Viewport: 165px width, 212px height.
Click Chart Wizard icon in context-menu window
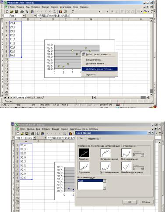60,11
